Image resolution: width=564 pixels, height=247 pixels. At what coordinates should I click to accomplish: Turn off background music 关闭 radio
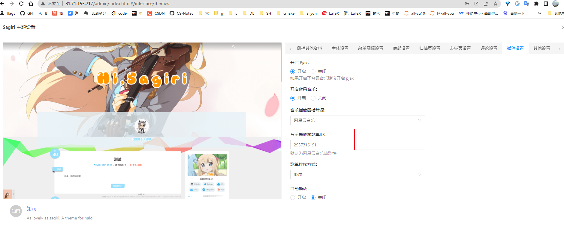coord(313,98)
